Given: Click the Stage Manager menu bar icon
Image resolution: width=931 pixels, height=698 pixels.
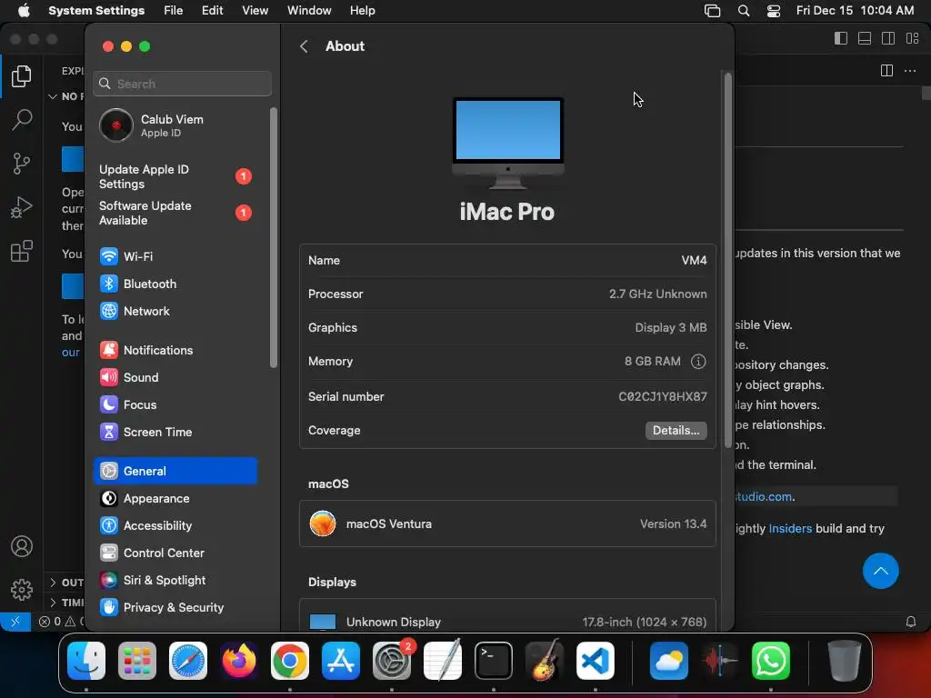Looking at the screenshot, I should click(712, 11).
